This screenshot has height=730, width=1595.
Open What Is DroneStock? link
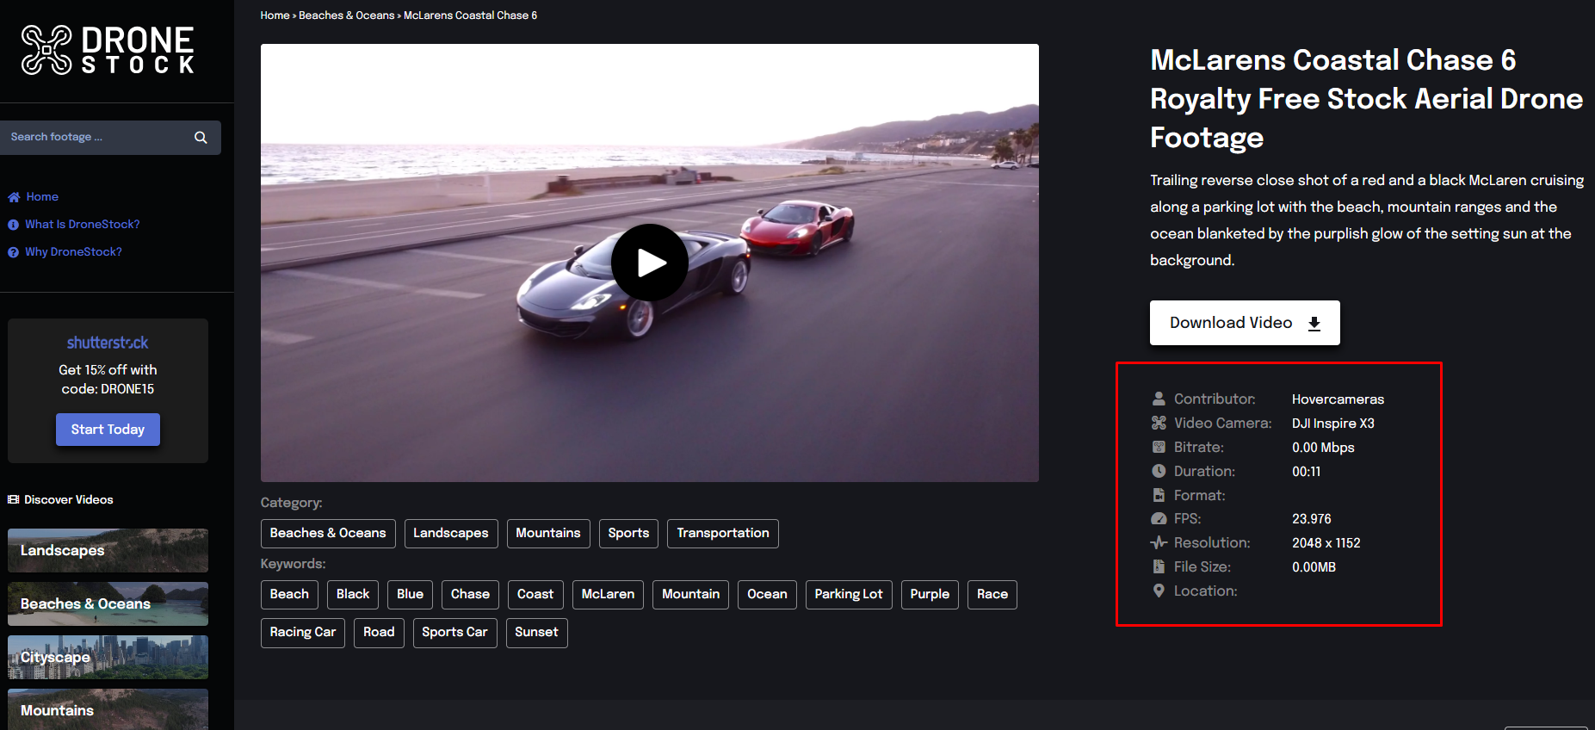[x=82, y=225]
